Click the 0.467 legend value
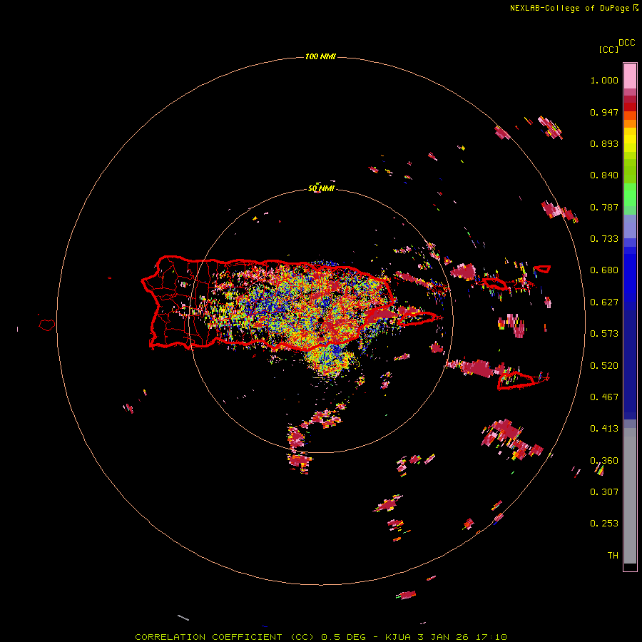This screenshot has width=642, height=642. tap(604, 397)
